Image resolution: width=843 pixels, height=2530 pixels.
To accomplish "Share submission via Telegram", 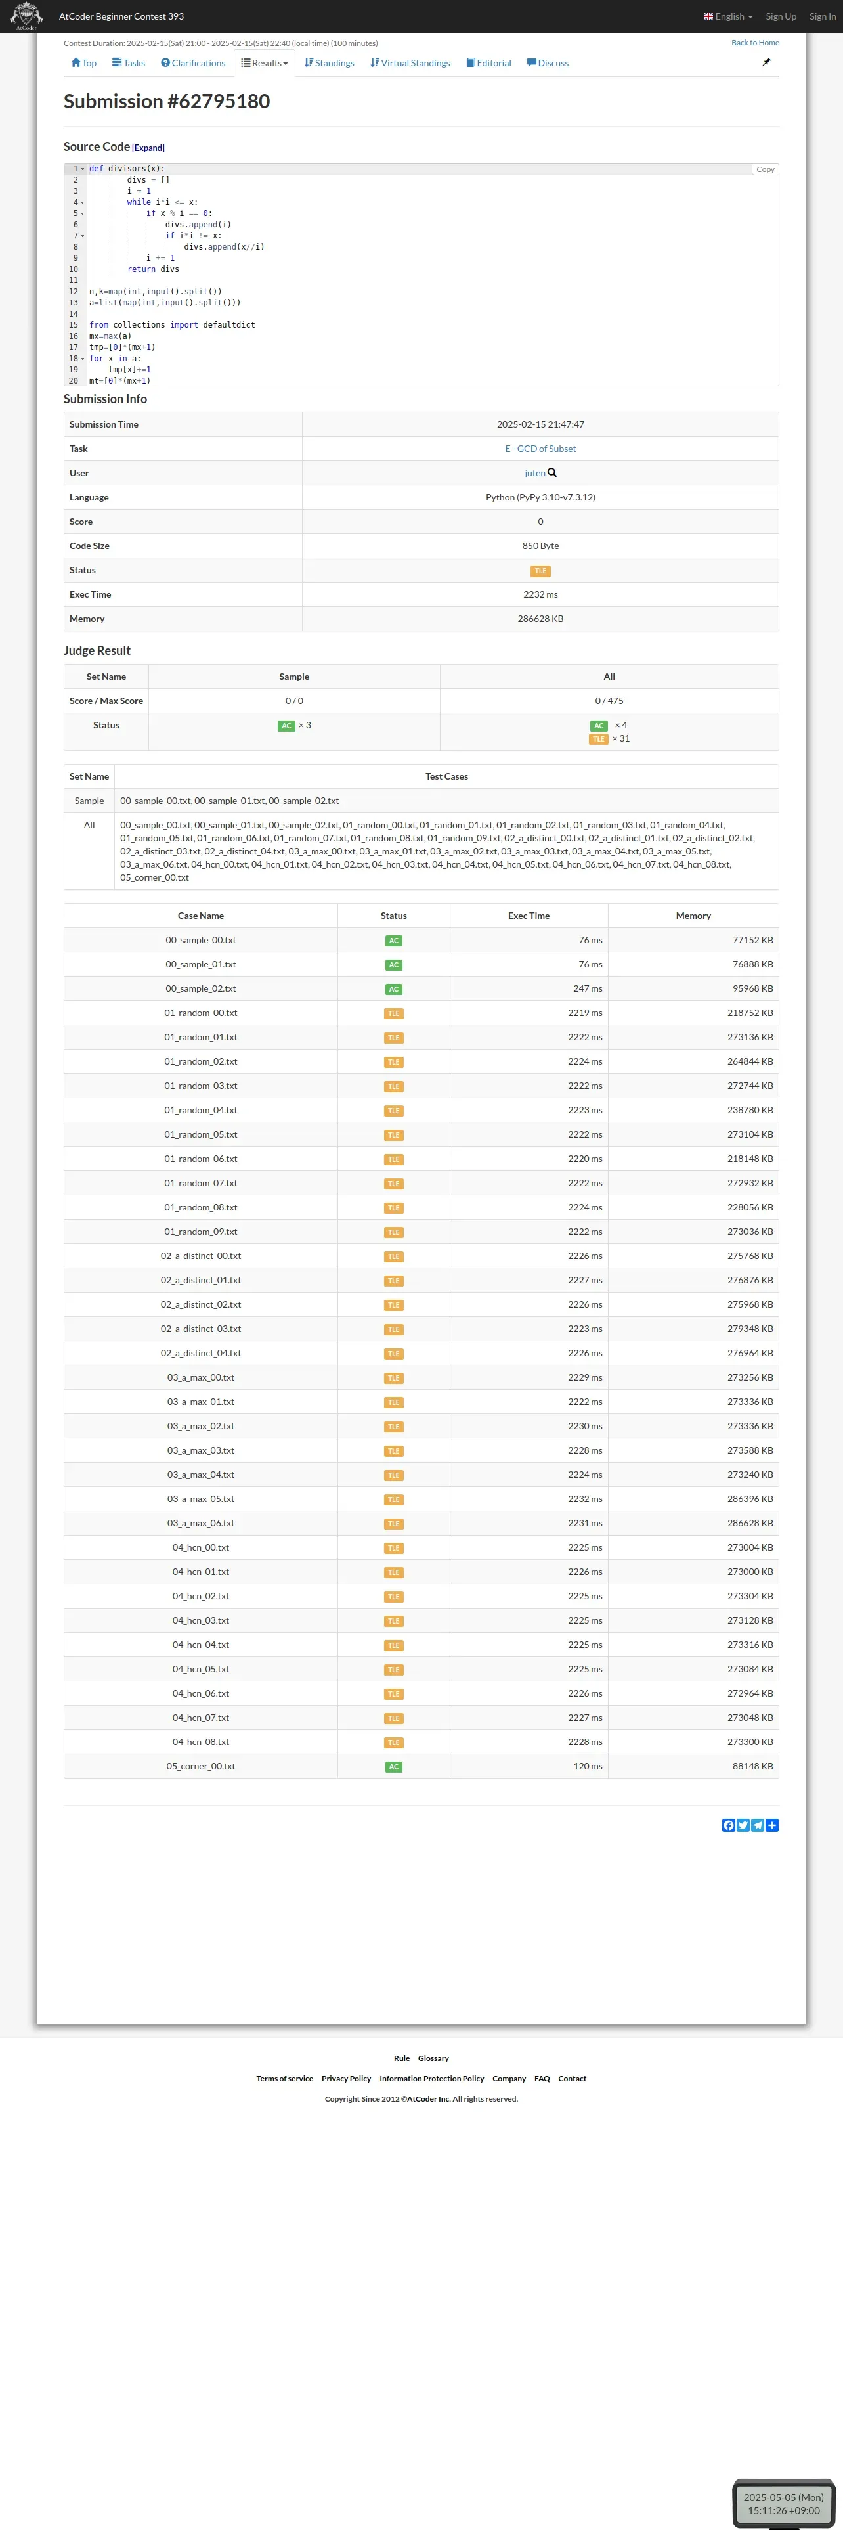I will coord(758,1826).
